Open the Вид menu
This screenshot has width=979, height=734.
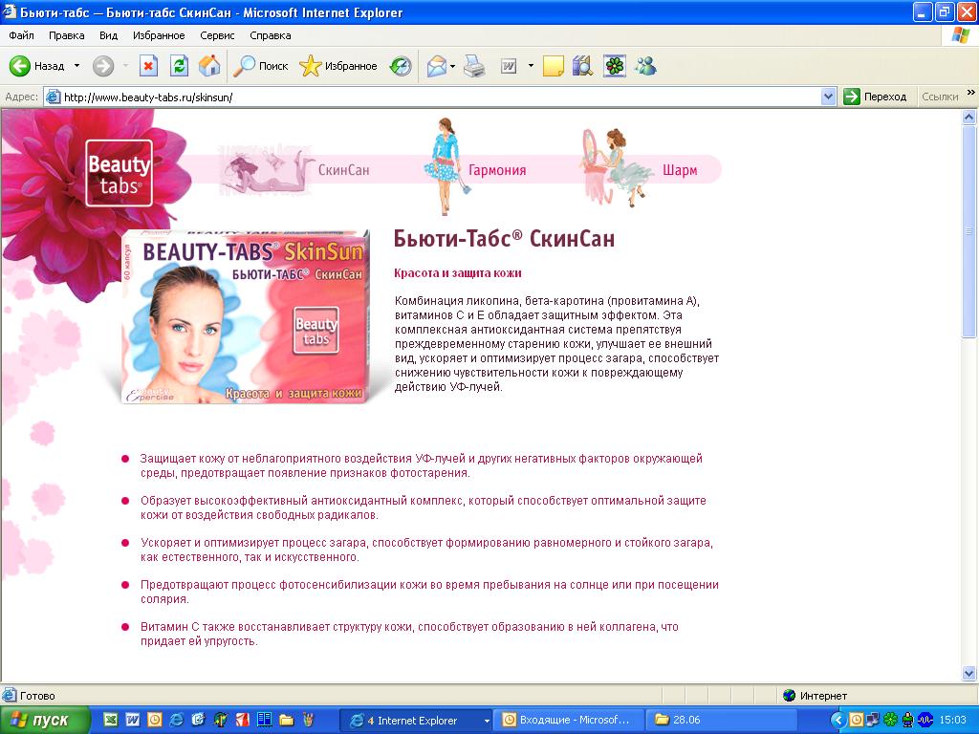(109, 35)
